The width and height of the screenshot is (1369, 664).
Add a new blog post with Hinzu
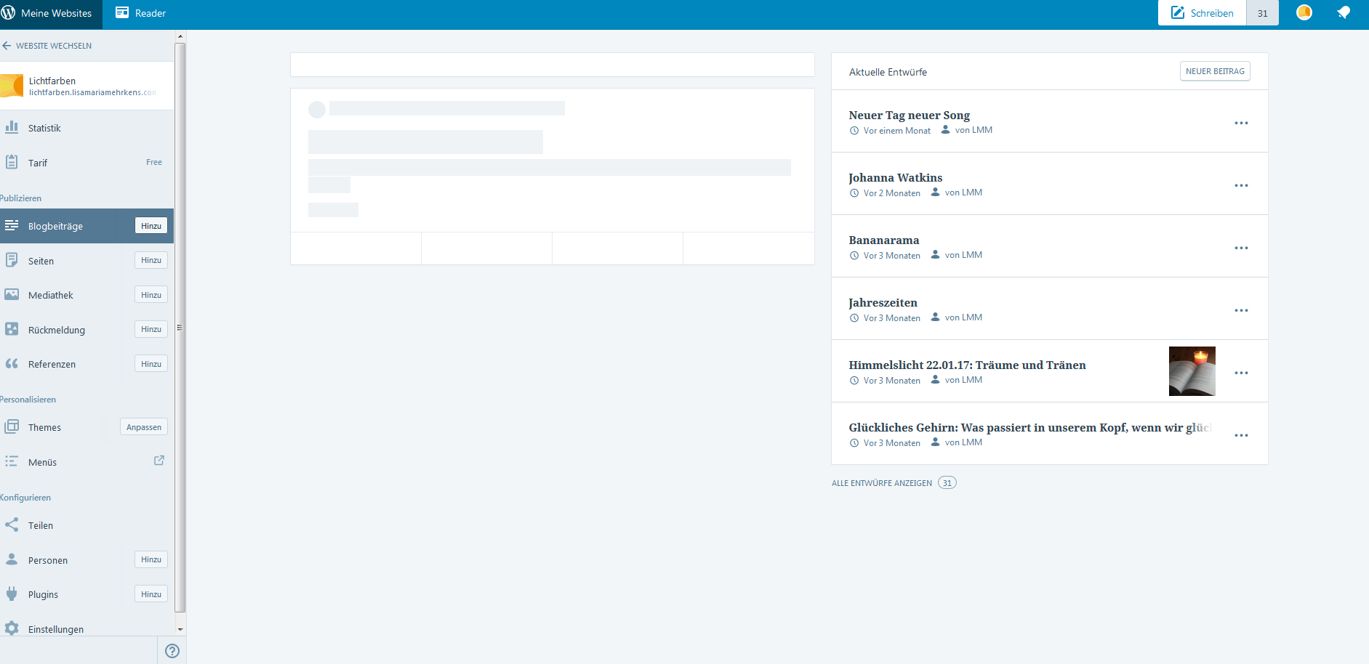pos(151,226)
